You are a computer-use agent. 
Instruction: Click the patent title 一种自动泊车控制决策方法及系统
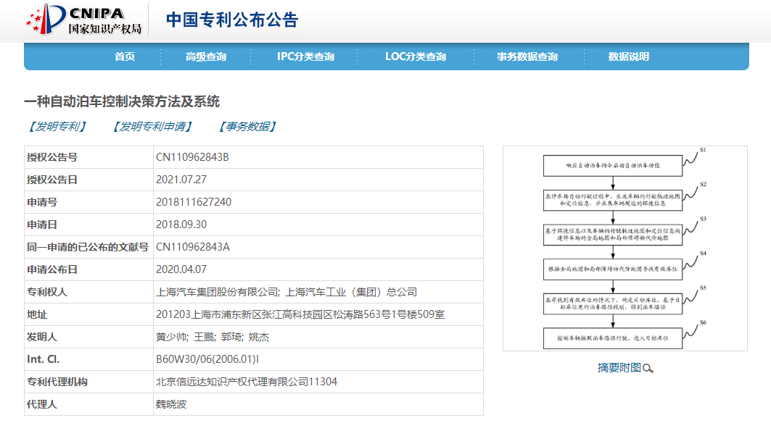click(x=122, y=101)
